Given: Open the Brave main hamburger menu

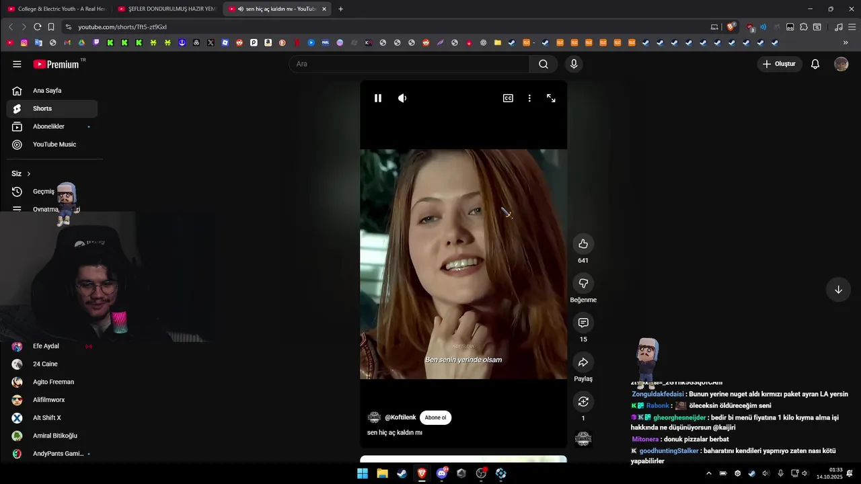Looking at the screenshot, I should click(852, 27).
